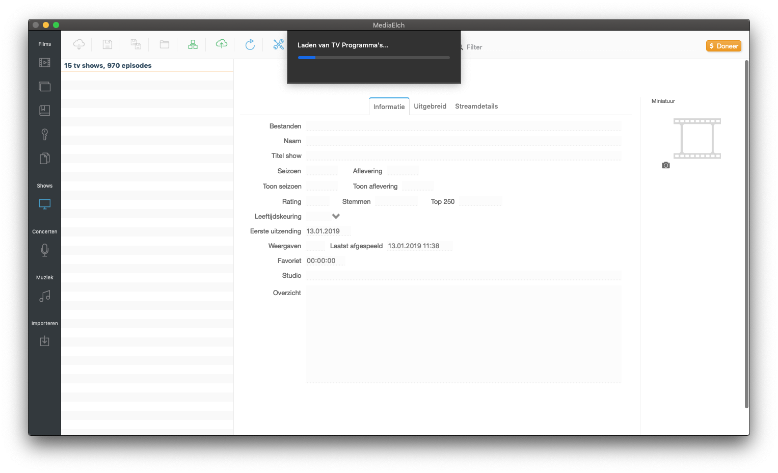
Task: Click inside the Overzicht text area
Action: [x=464, y=334]
